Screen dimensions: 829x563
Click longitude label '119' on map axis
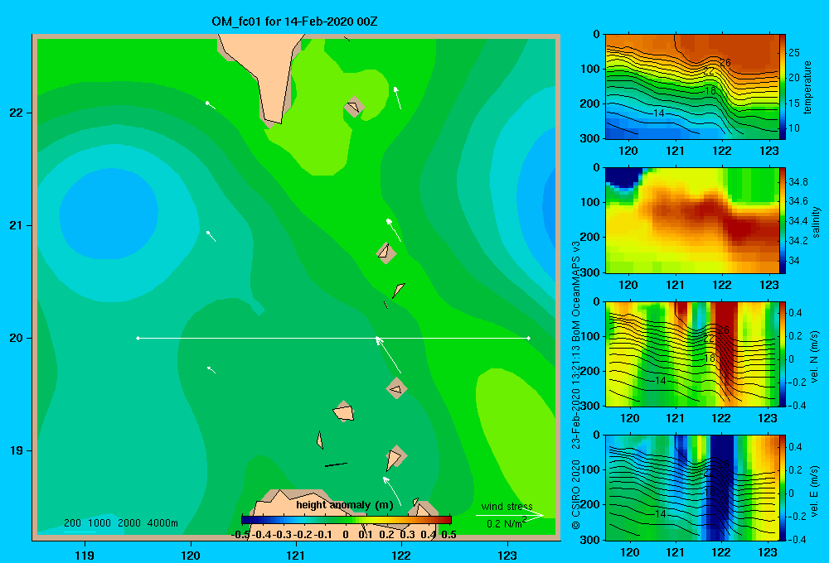[x=85, y=555]
